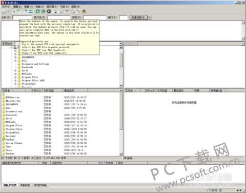This screenshot has height=193, width=246.
Task: Open the 传输 menu
Action: [39, 7]
